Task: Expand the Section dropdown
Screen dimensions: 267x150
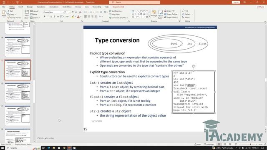Action: tap(35, 17)
